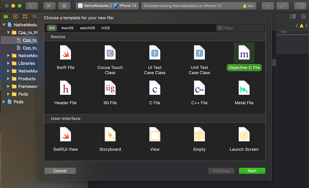Expand the Frameworks folder
The image size is (309, 188).
click(x=8, y=86)
